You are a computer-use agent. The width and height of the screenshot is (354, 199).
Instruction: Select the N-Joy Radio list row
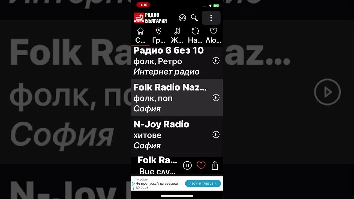coord(177,135)
